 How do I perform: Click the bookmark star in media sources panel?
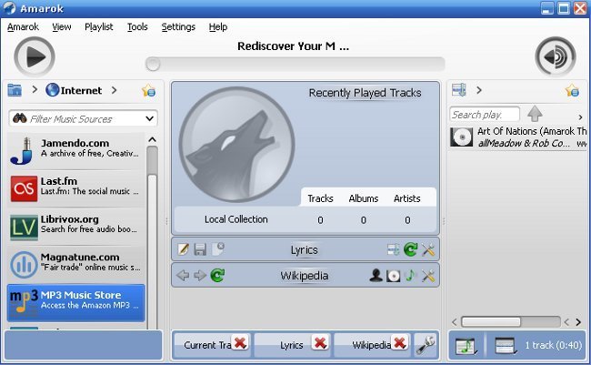tap(148, 91)
